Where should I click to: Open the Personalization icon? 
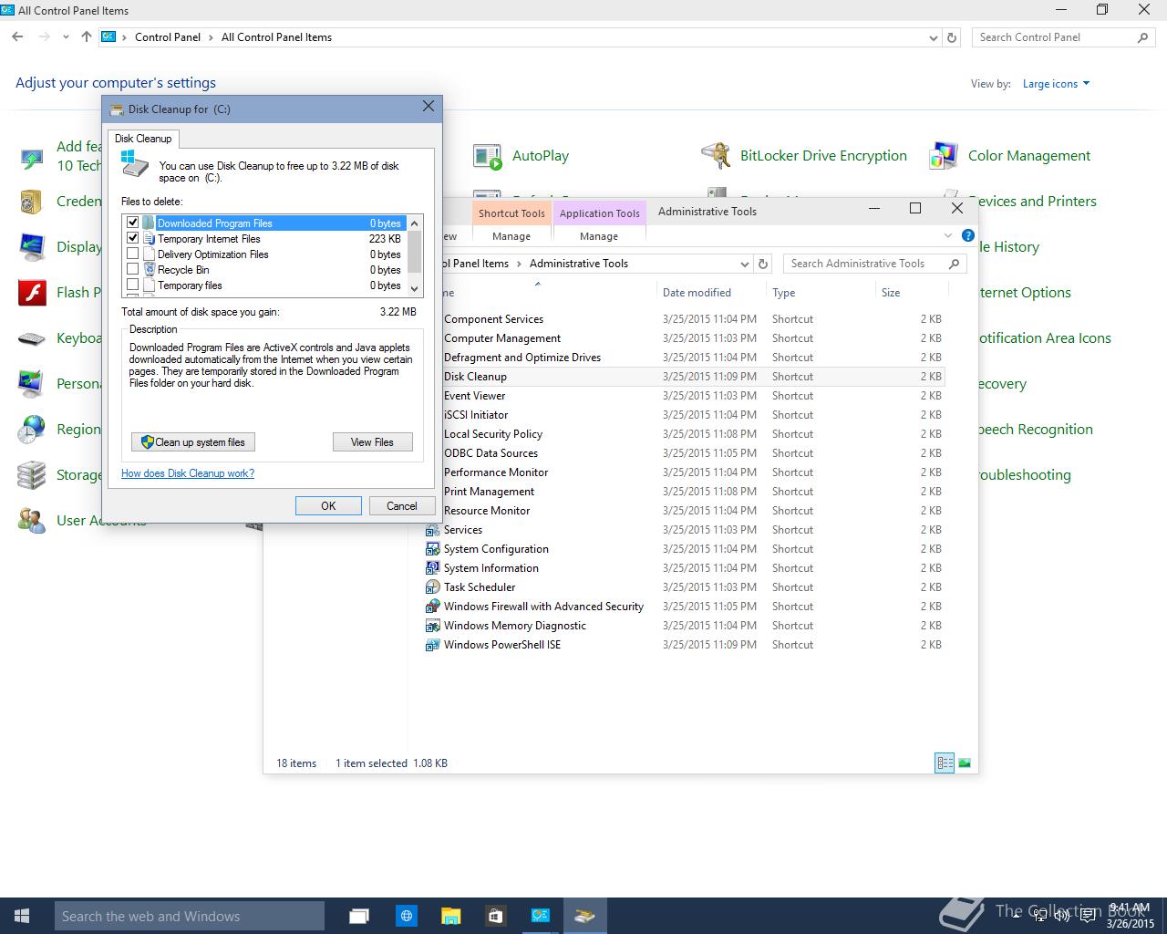tap(32, 384)
